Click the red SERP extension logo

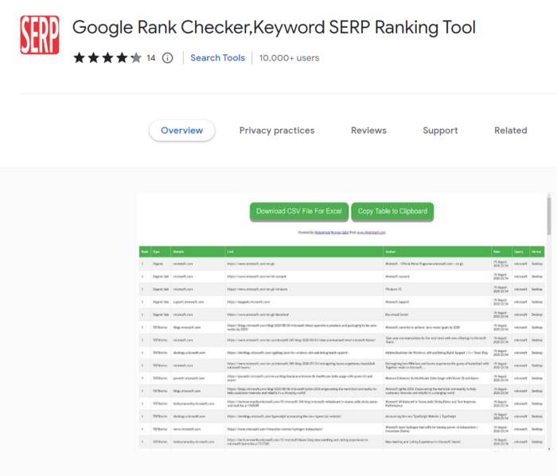40,35
